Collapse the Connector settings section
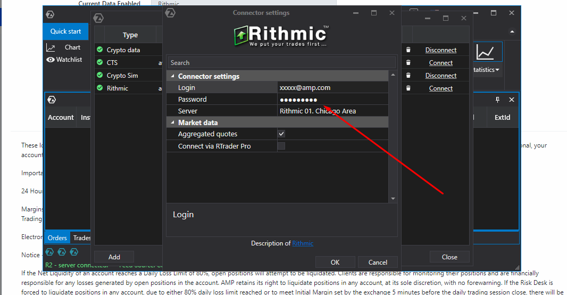The height and width of the screenshot is (295, 567). click(x=172, y=76)
